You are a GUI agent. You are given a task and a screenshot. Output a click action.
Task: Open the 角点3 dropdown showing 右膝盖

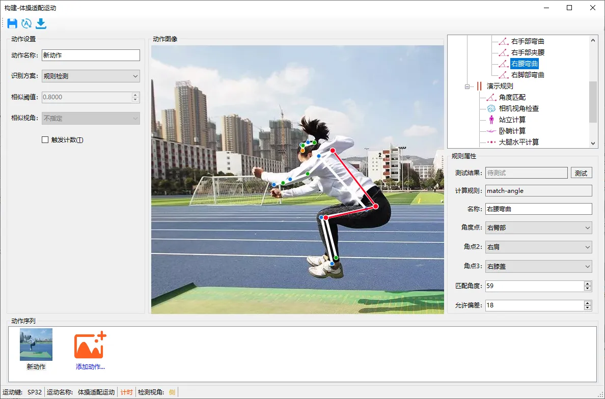(538, 266)
